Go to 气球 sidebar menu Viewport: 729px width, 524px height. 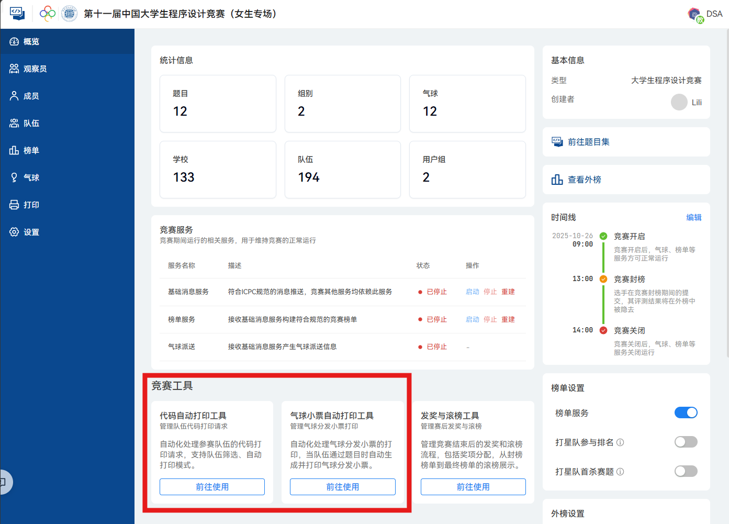tap(31, 177)
